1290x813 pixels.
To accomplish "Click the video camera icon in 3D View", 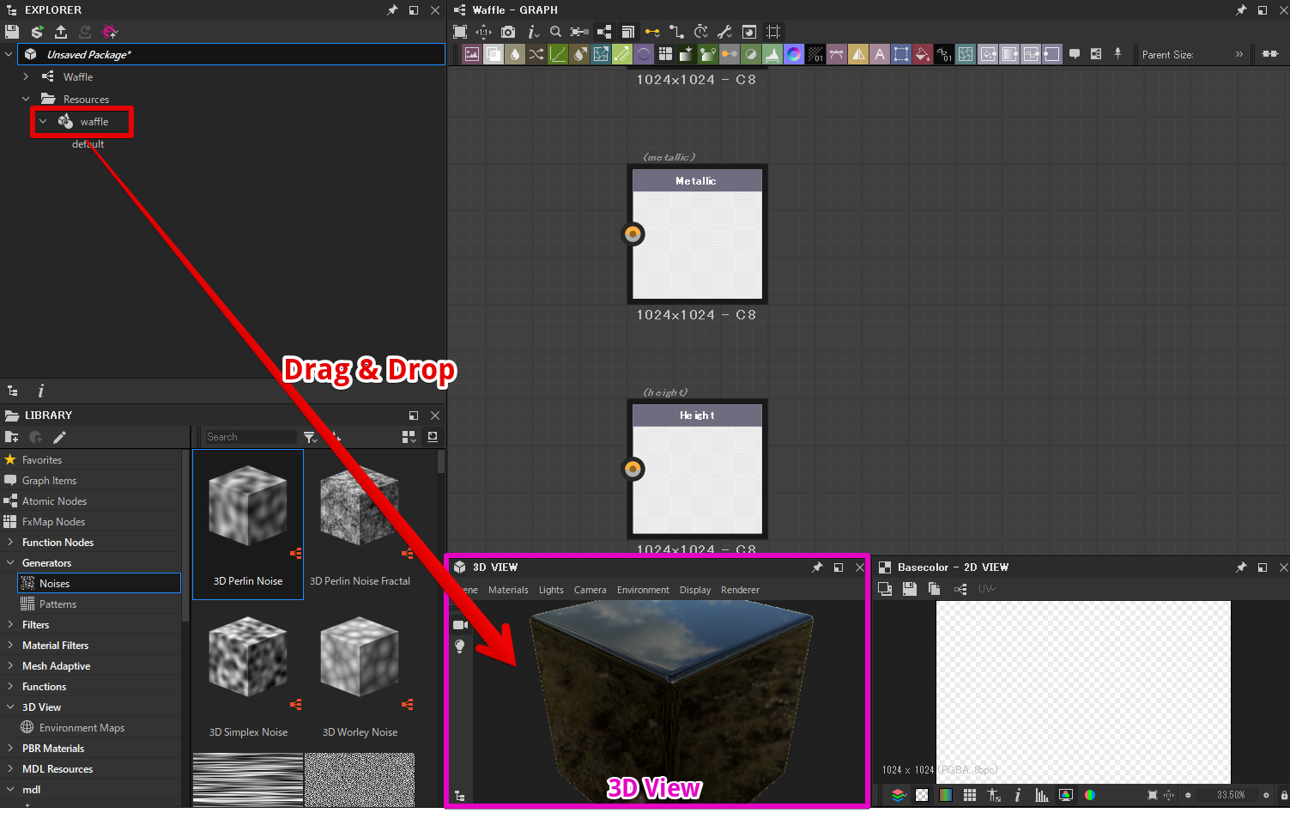I will (460, 625).
